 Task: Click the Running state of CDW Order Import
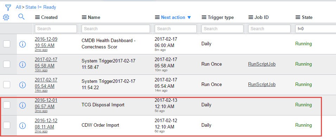[303, 125]
